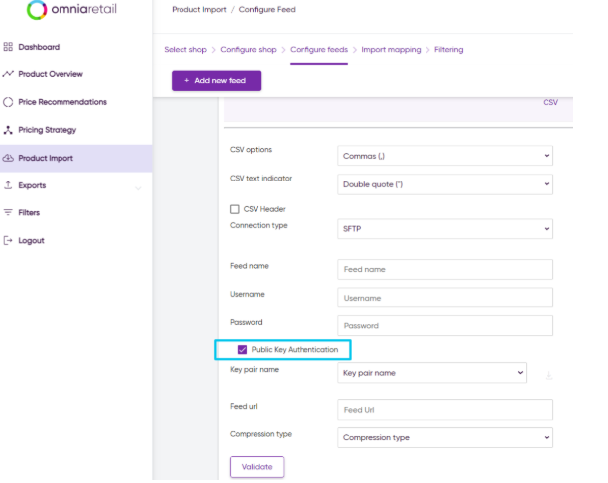608x483 pixels.
Task: Click the Logout arrow icon
Action: point(8,240)
